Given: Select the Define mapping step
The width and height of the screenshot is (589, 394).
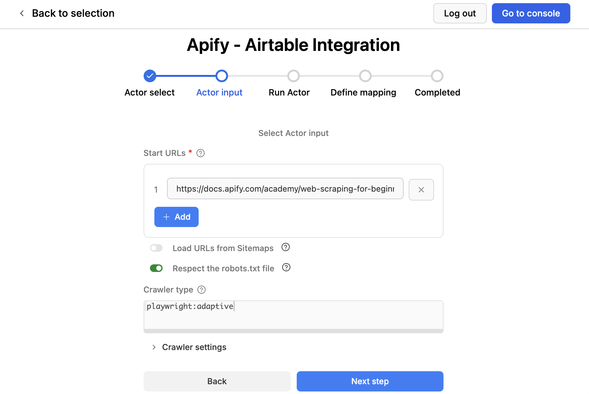Looking at the screenshot, I should (x=365, y=76).
